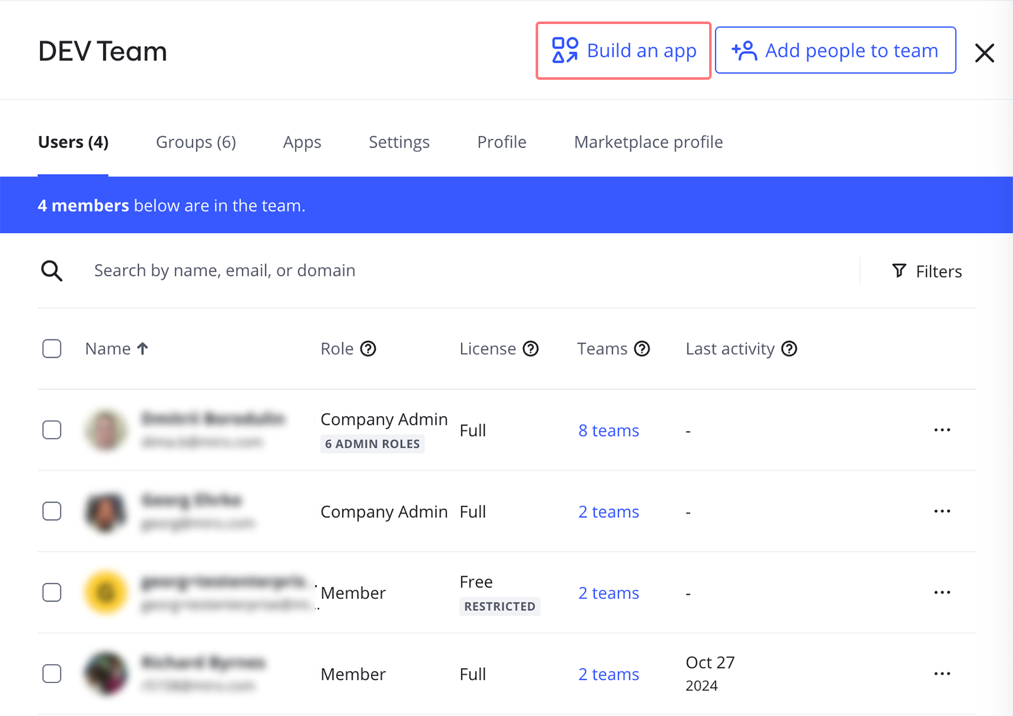Viewport: 1013px width, 716px height.
Task: Click the Teams column help icon
Action: pos(642,349)
